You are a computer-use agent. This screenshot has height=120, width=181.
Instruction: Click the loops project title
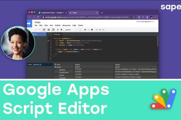(37, 22)
